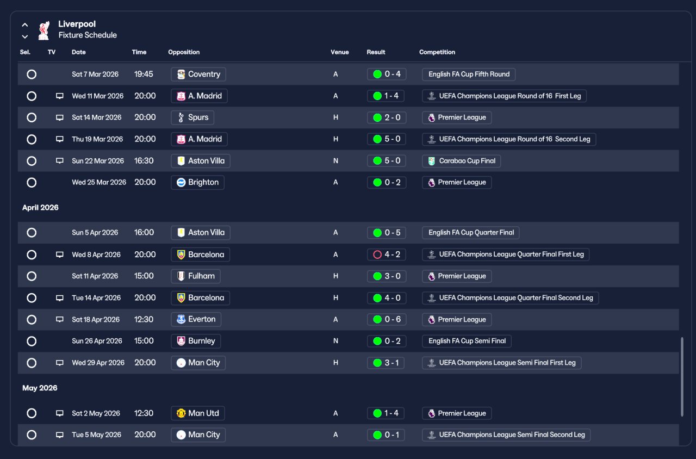The image size is (696, 459).
Task: Click A. Madrid badge on 19 Mar row
Action: click(181, 139)
